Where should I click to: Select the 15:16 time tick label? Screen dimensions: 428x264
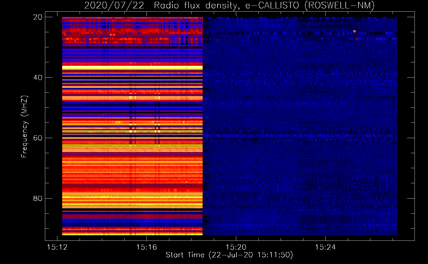click(x=147, y=247)
